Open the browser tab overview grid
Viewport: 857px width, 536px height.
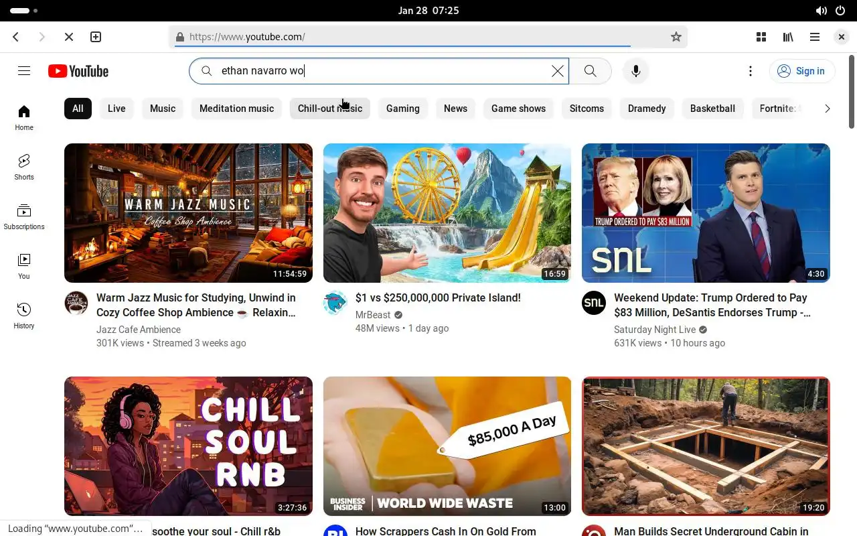pyautogui.click(x=761, y=37)
